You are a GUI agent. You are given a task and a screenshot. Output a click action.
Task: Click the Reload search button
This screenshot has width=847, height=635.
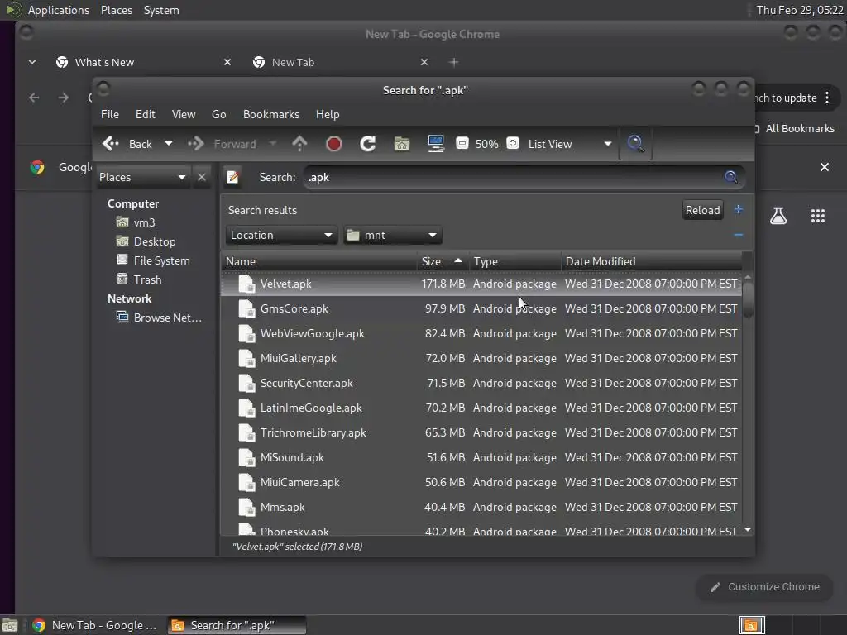(703, 210)
